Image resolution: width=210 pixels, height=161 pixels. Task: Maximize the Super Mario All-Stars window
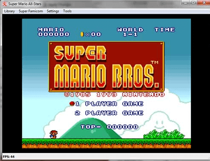point(193,3)
